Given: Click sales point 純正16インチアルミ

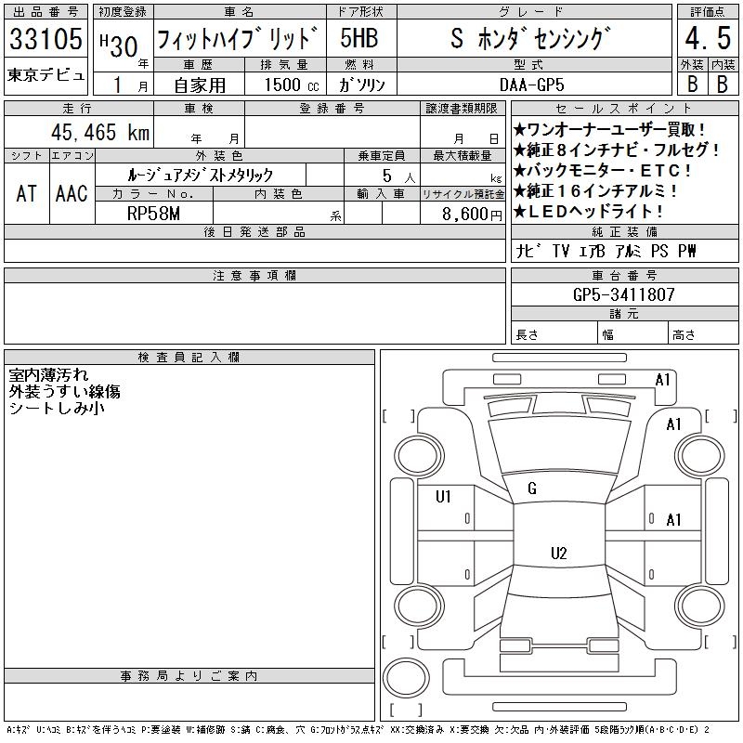Looking at the screenshot, I should tap(595, 190).
